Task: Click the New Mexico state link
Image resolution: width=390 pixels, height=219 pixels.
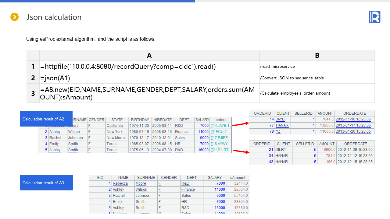Action: (x=116, y=138)
